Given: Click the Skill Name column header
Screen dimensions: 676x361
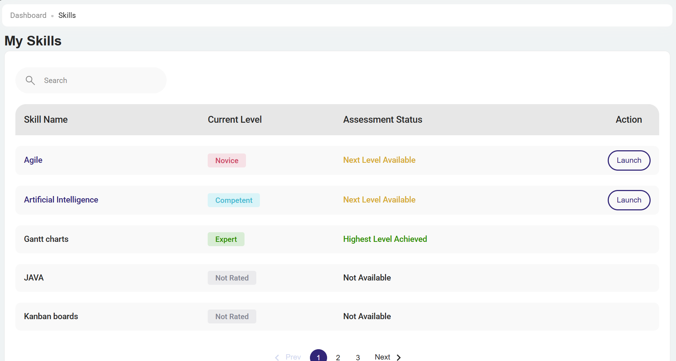Looking at the screenshot, I should pos(46,119).
